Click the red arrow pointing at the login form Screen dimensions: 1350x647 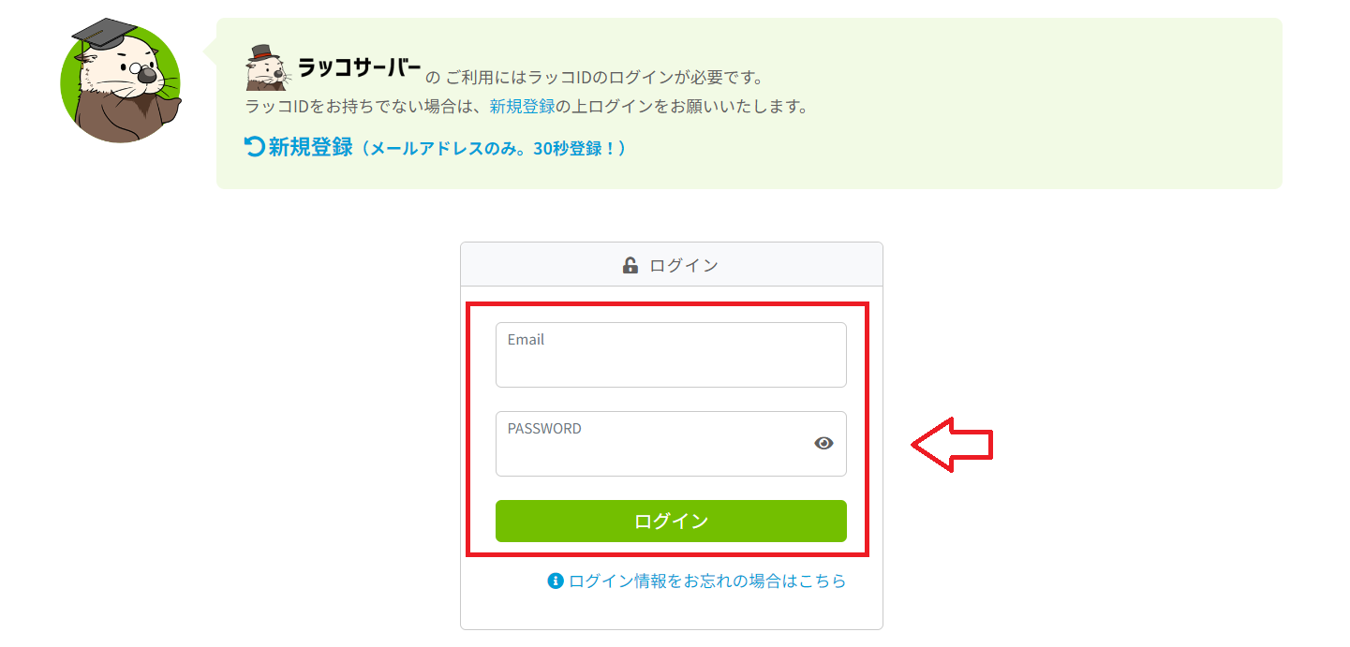[952, 443]
